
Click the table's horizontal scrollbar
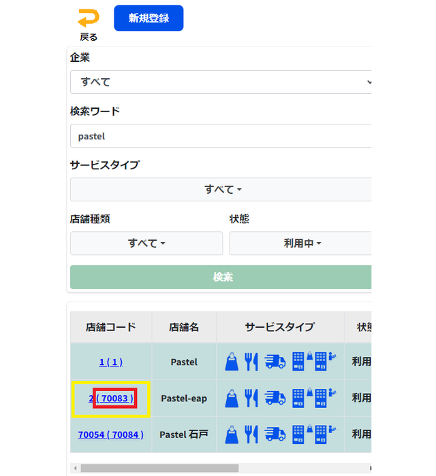click(x=160, y=468)
